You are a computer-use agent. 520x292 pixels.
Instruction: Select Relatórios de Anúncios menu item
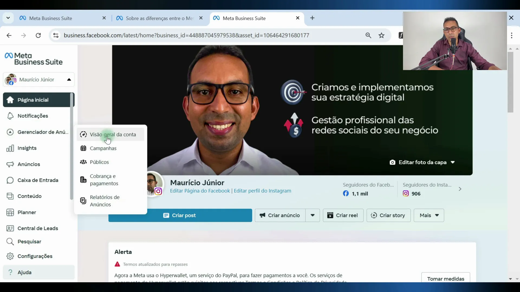(110, 201)
